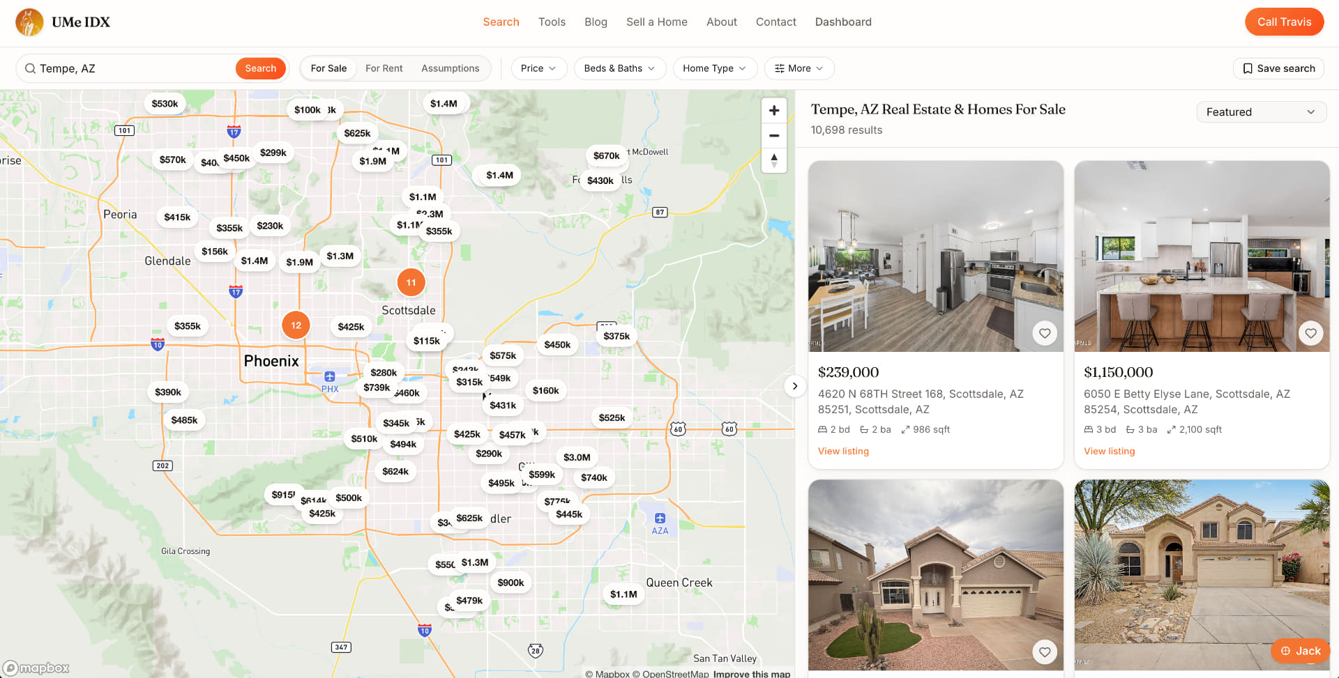Select the $160k map price marker
The image size is (1339, 678).
click(x=545, y=390)
